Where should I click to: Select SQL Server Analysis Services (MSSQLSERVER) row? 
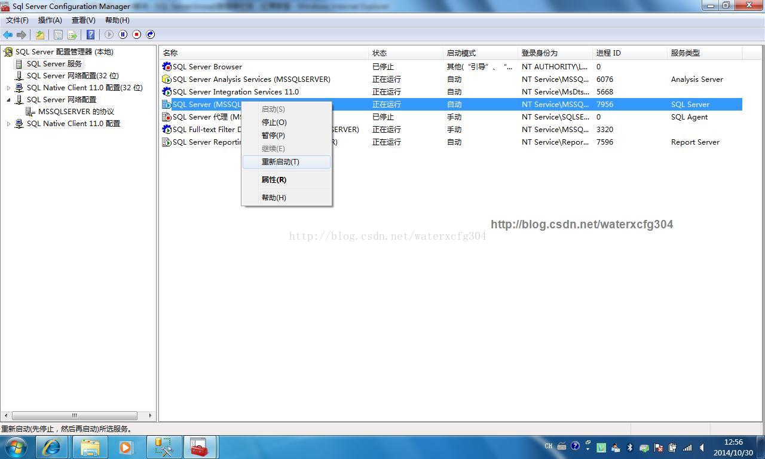(451, 79)
